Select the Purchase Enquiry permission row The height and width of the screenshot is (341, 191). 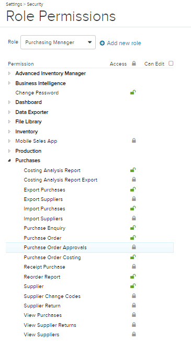click(89, 228)
